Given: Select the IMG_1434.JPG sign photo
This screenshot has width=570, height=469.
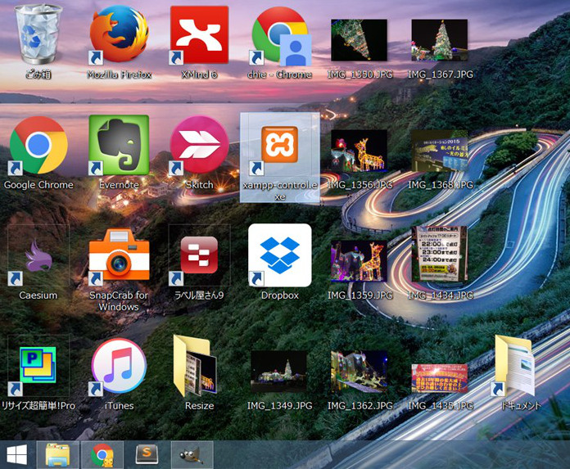Looking at the screenshot, I should coord(440,254).
